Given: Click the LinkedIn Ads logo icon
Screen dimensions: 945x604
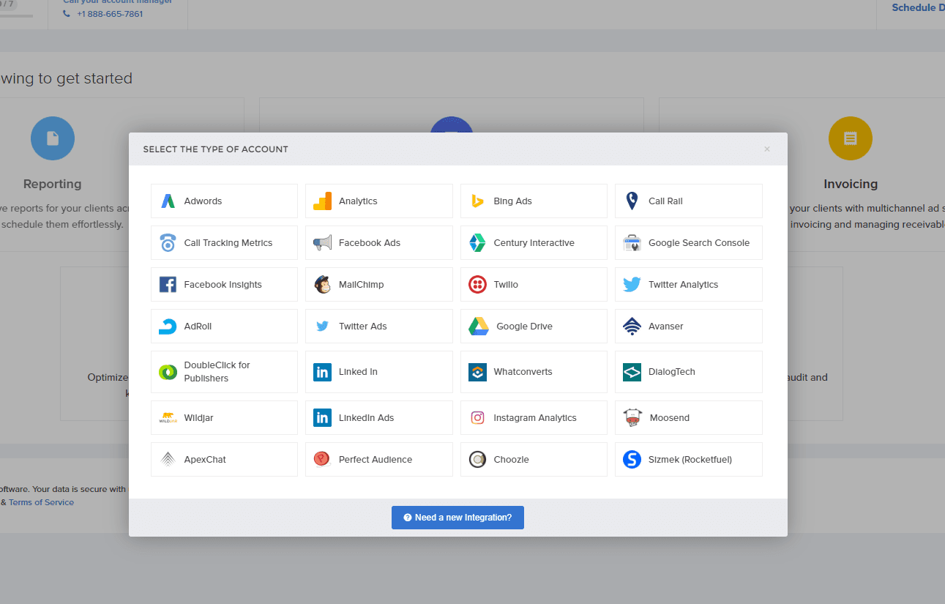Looking at the screenshot, I should pos(322,418).
